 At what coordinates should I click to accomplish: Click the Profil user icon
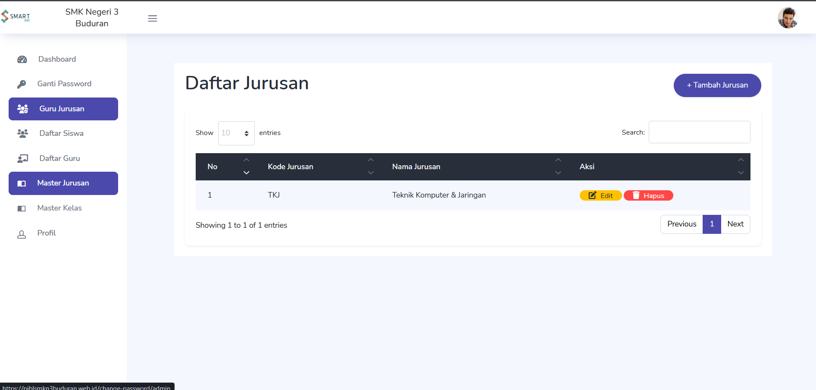[x=22, y=234]
